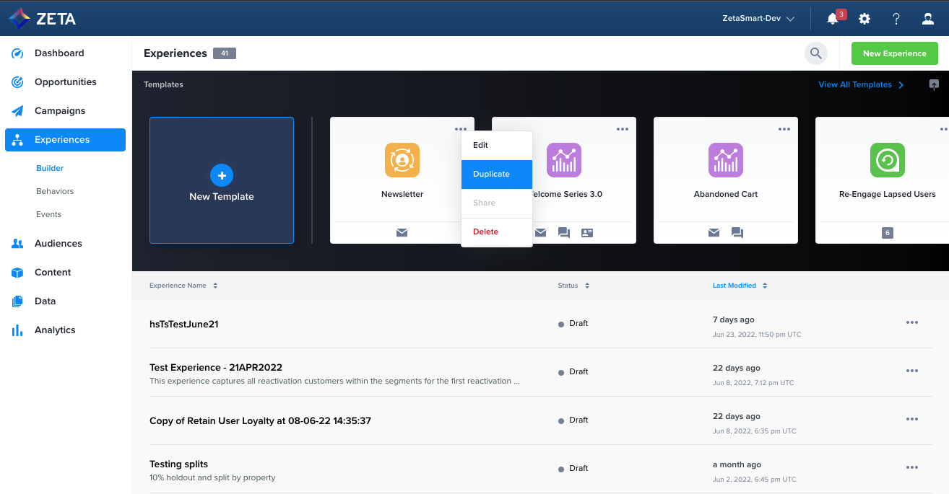Open the user profile icon
This screenshot has height=494, width=949.
click(928, 19)
